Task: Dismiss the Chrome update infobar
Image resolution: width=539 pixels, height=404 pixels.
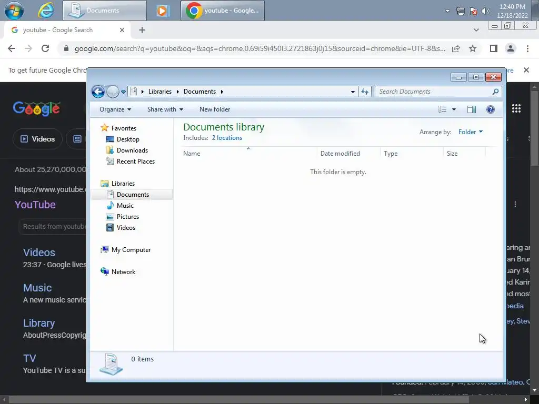Action: click(526, 70)
